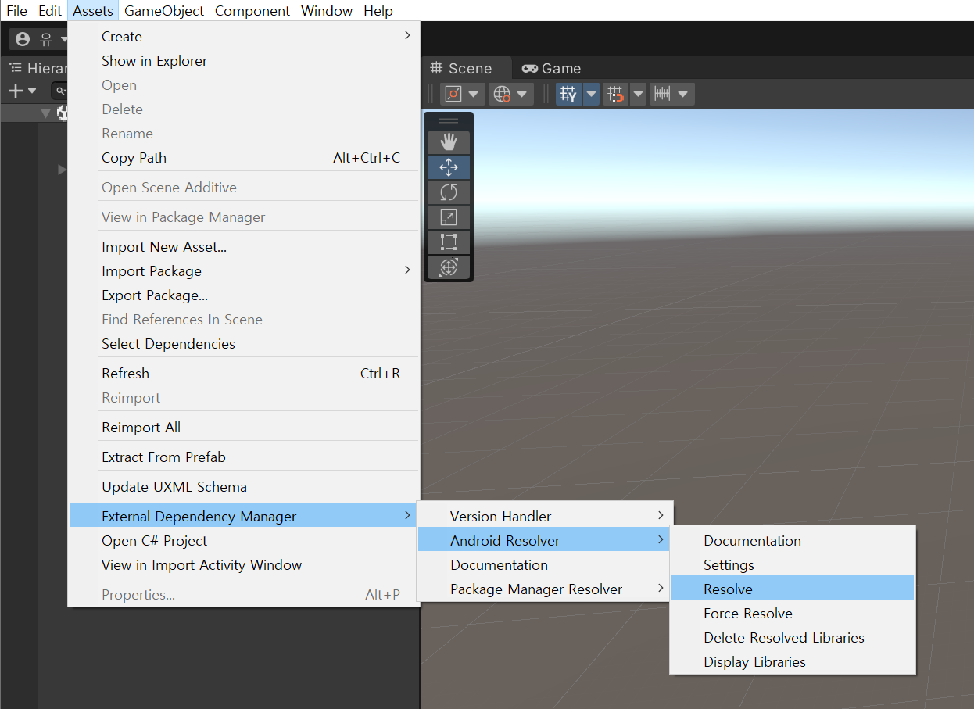Click the snap increment ruler icon

click(662, 95)
